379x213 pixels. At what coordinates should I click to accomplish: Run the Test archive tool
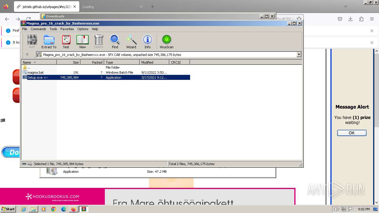(x=66, y=41)
